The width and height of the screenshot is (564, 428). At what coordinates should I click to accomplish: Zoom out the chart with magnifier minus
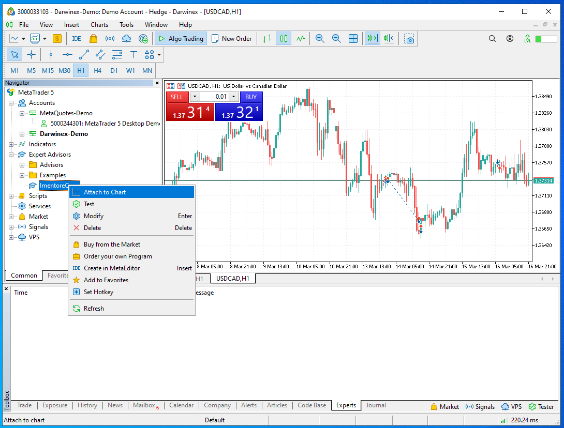coord(336,38)
